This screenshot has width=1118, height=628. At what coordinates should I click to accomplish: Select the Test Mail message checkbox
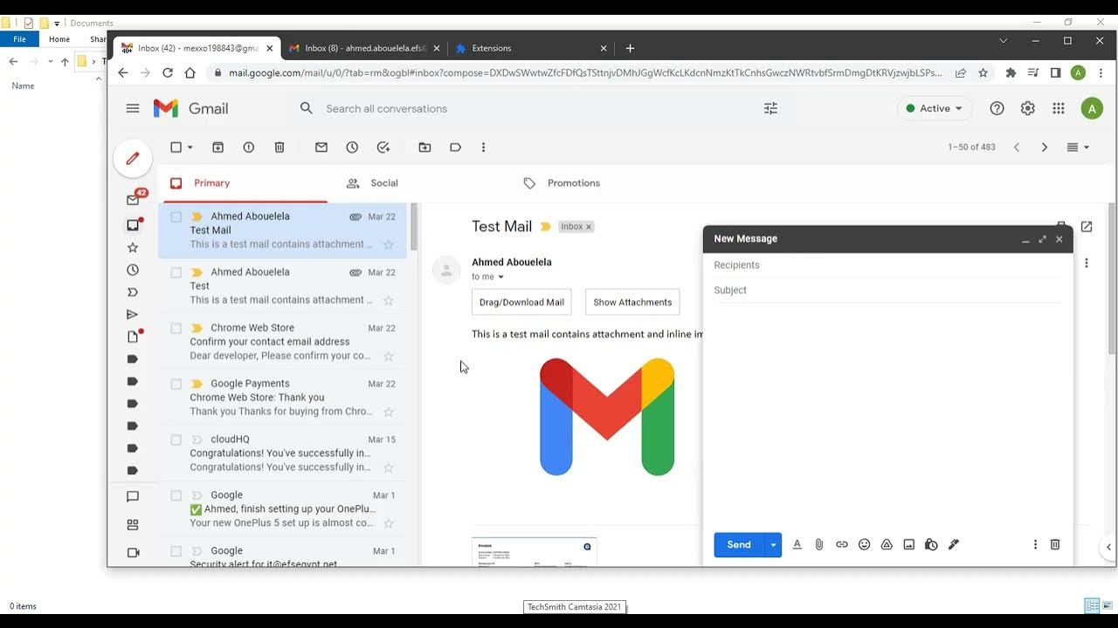click(176, 216)
